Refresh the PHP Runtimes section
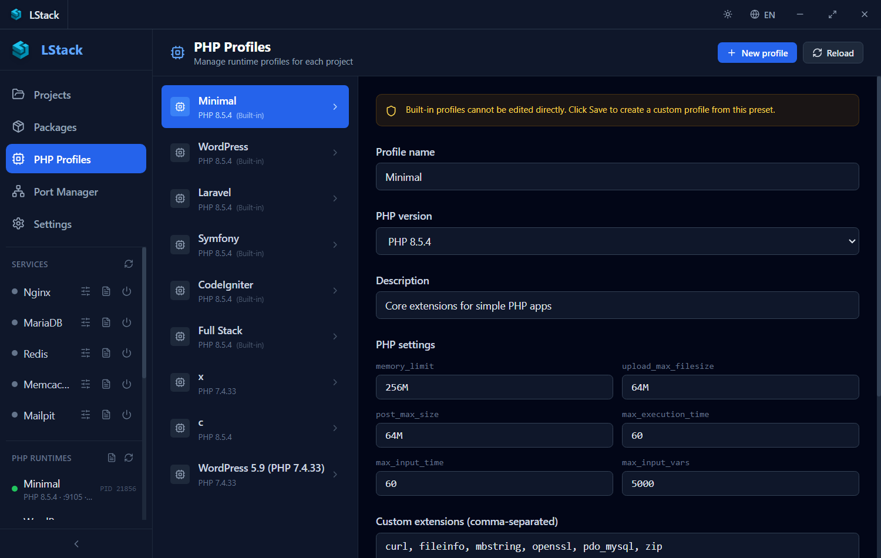881x558 pixels. 129,458
